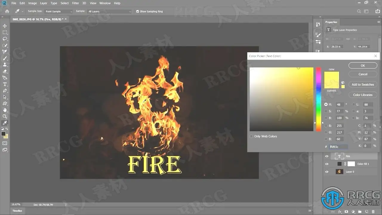382x215 pixels.
Task: Open the Image menu
Action: 33,3
